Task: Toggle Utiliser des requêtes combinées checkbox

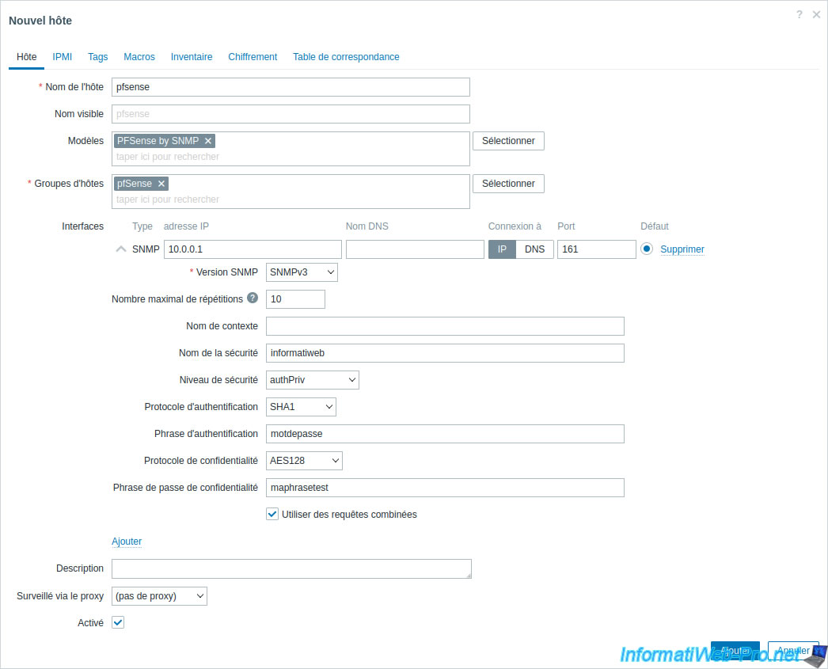Action: click(x=272, y=515)
